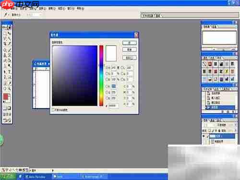Toggle the eye of highlighted layer
240x180 pixels.
204,136
